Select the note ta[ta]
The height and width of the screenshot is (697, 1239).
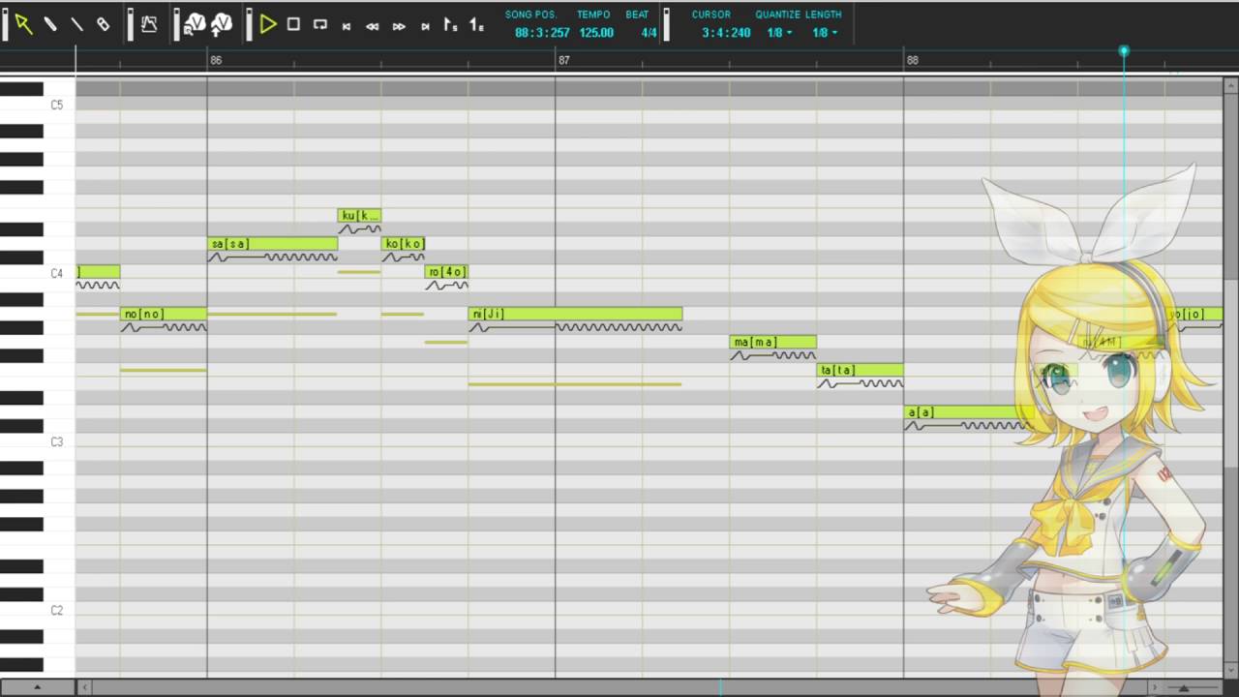860,370
